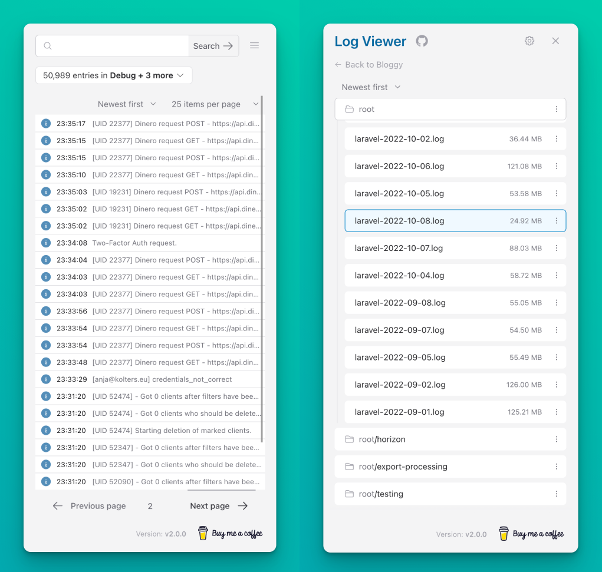The image size is (602, 572).
Task: Click the hamburger menu above the log list
Action: coord(254,45)
